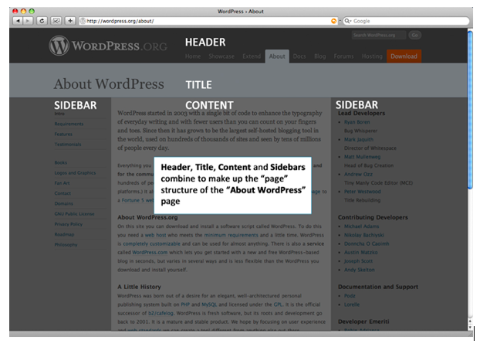Click the Ryan Boren developer link
Viewport: 490px width, 354px height.
pyautogui.click(x=357, y=122)
